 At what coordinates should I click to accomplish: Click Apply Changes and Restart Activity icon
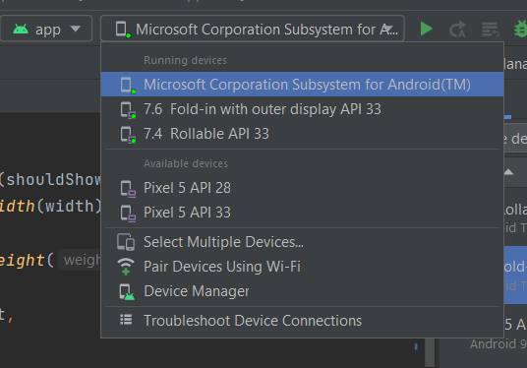click(458, 30)
